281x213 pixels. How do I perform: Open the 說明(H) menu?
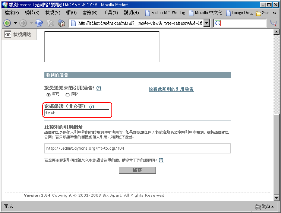point(131,13)
